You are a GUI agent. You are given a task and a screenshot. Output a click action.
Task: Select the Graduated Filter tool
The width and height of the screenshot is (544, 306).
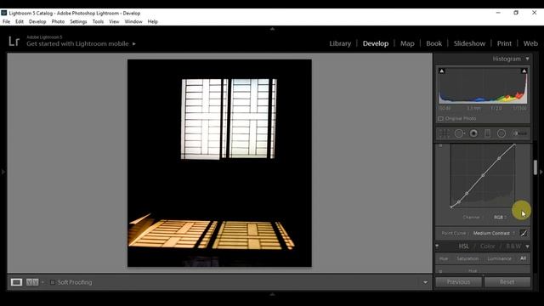[x=487, y=133]
